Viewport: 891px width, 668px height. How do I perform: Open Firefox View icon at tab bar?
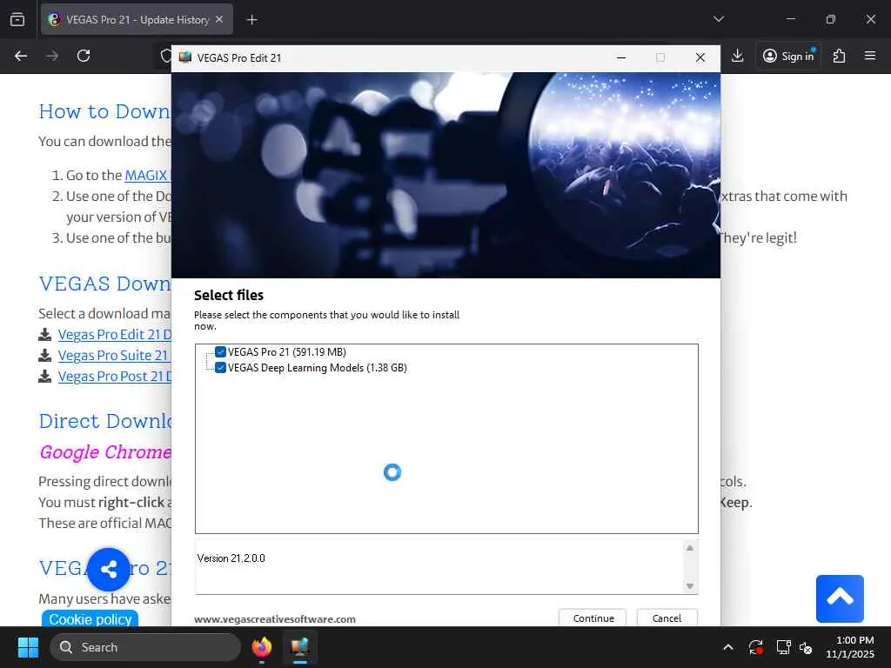tap(17, 19)
